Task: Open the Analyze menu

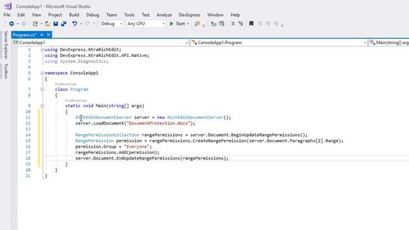Action: [x=164, y=15]
